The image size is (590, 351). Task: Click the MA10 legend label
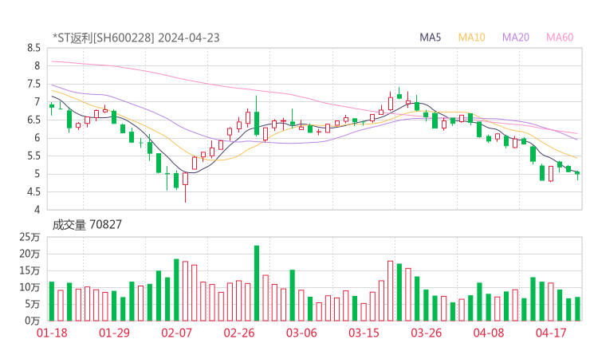point(471,37)
